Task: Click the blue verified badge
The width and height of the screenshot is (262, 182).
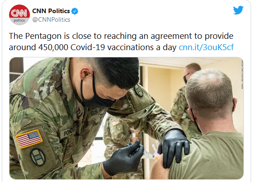Action: pyautogui.click(x=75, y=11)
